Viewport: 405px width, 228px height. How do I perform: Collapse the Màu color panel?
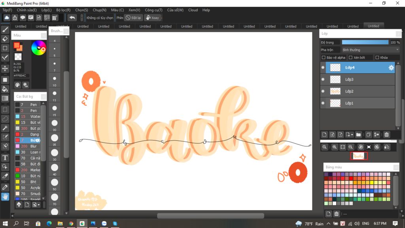pos(44,35)
